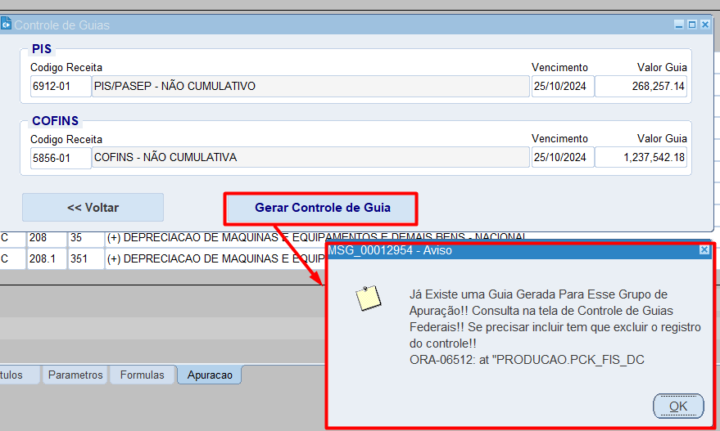Screen dimensions: 720x431
Task: Open the Formulas tab
Action: click(x=142, y=375)
